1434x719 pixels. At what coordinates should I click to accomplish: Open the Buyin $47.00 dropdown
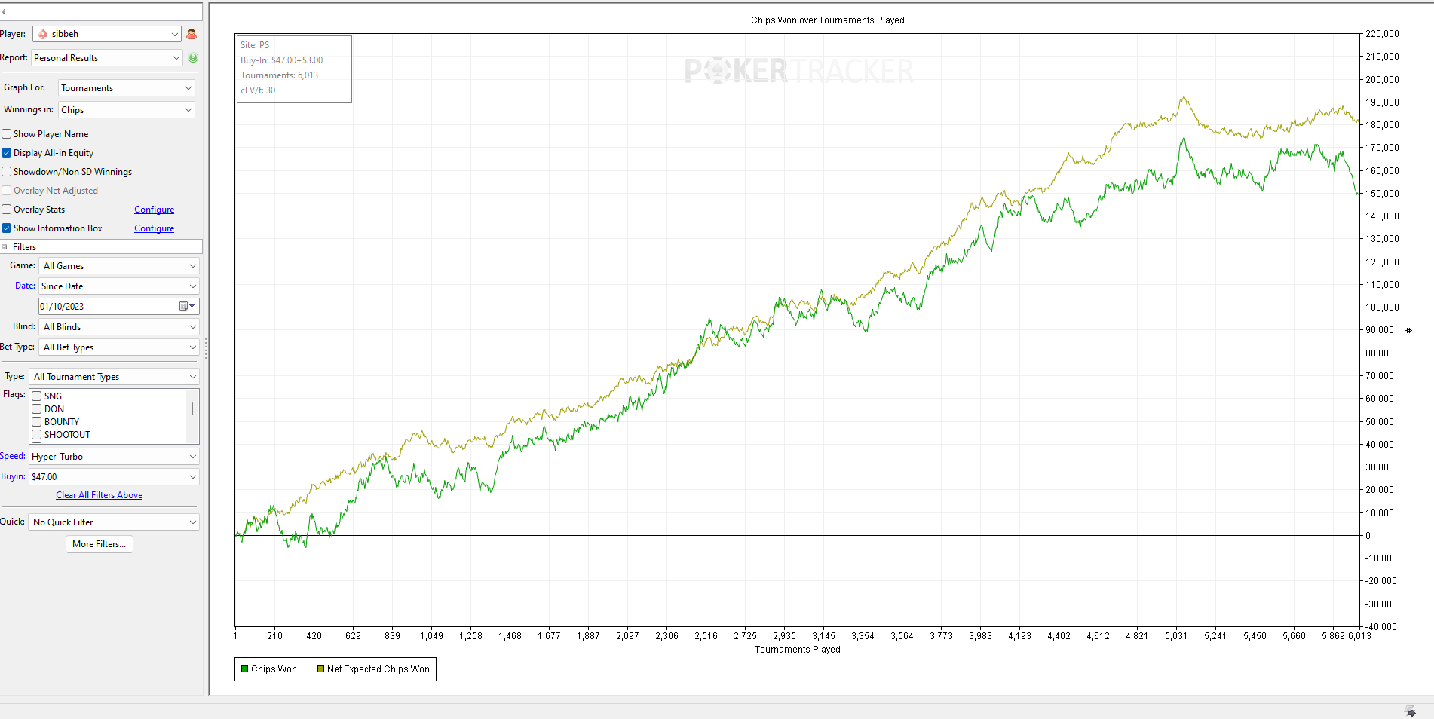(114, 477)
